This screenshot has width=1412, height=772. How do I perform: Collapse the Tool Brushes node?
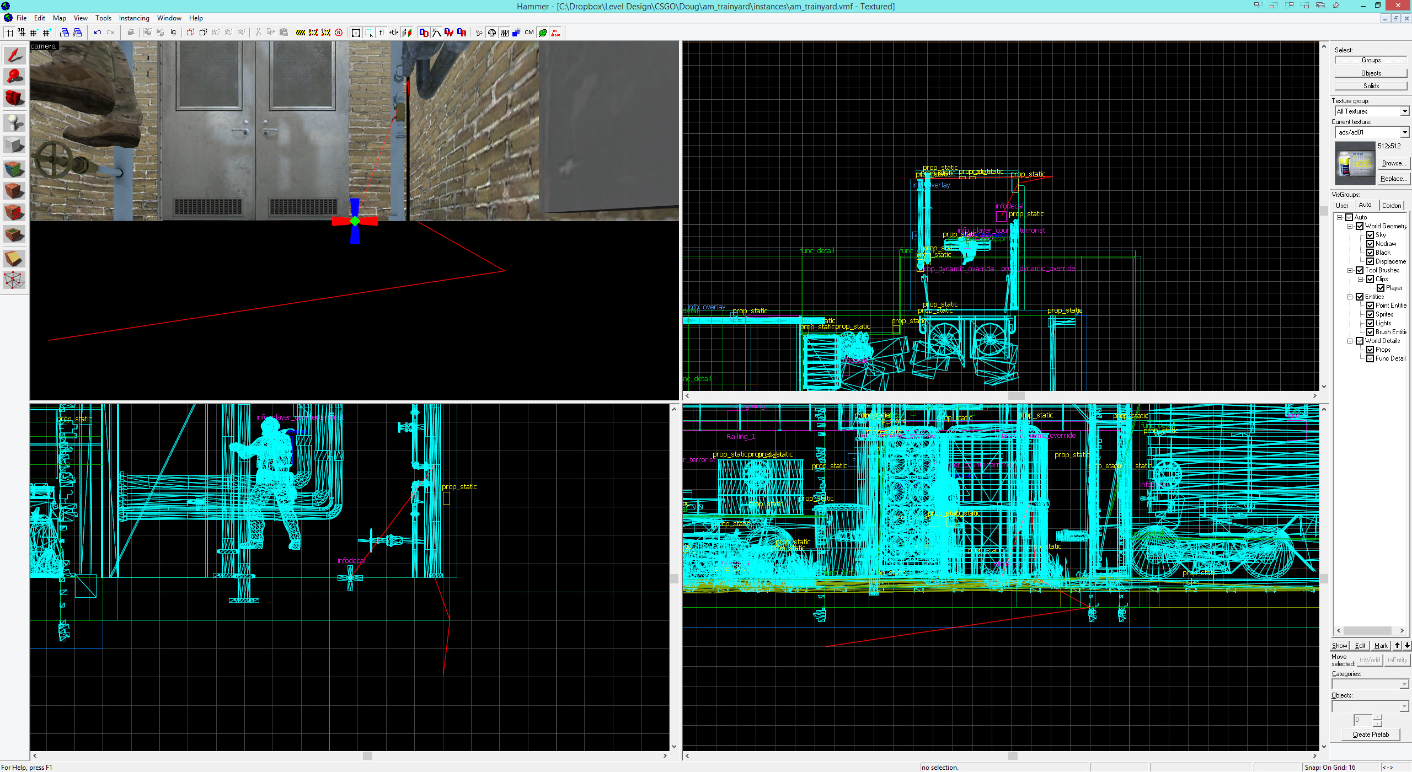[1350, 270]
